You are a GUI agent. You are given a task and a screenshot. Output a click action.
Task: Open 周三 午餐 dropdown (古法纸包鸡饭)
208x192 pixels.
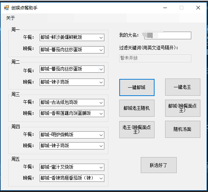point(72,103)
